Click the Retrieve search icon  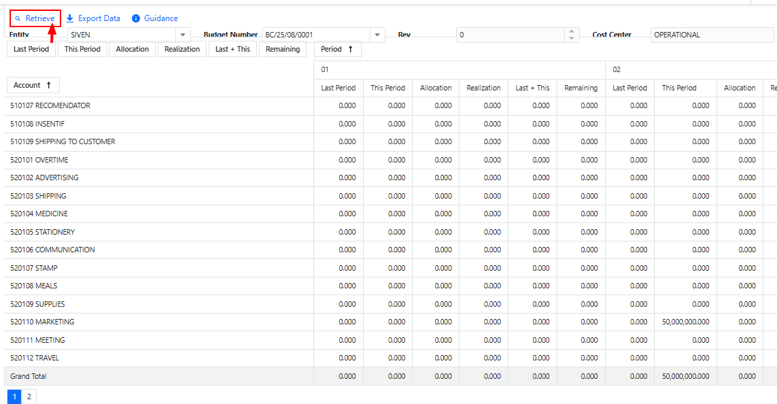(18, 18)
